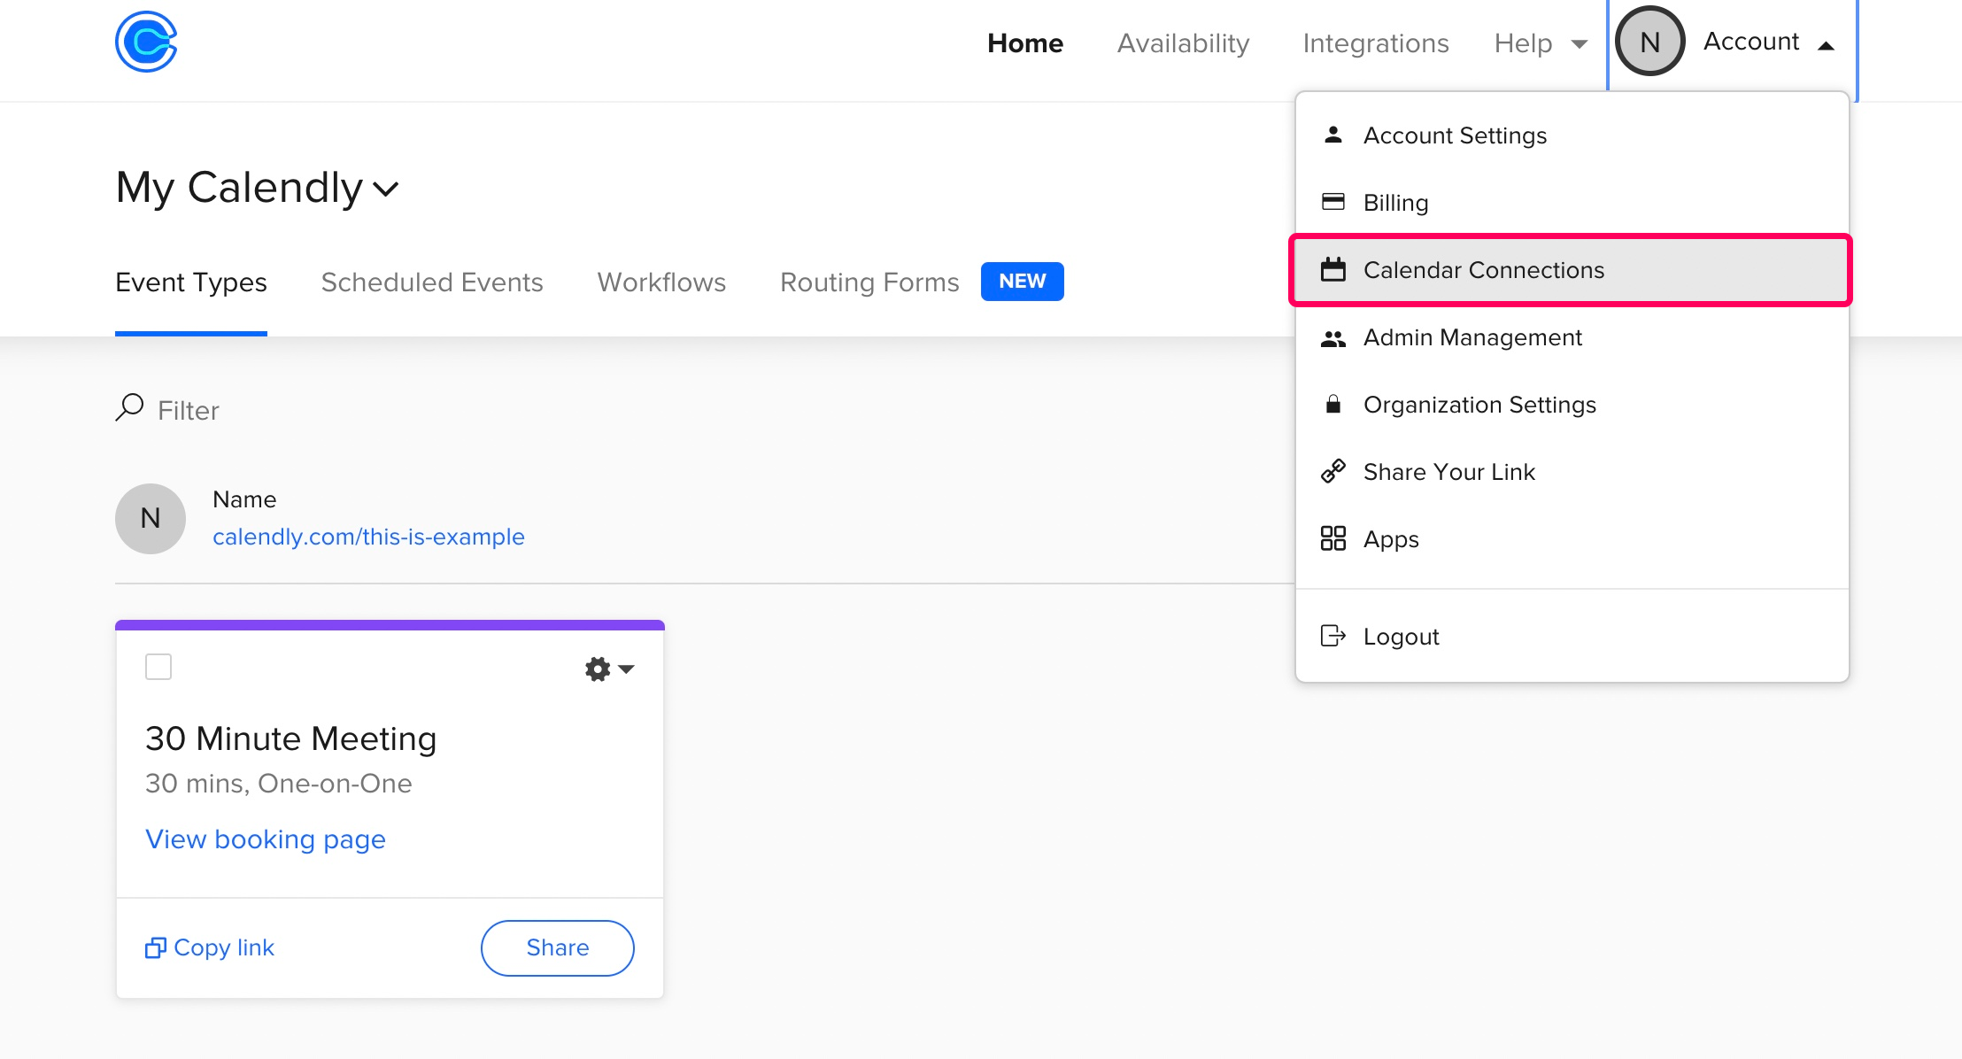
Task: Switch to the Workflows tab
Action: tap(661, 282)
